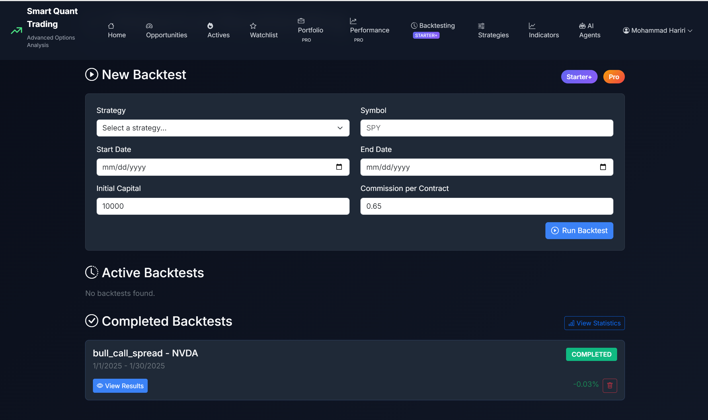Navigate to the Home menu item
The width and height of the screenshot is (708, 420).
point(117,30)
